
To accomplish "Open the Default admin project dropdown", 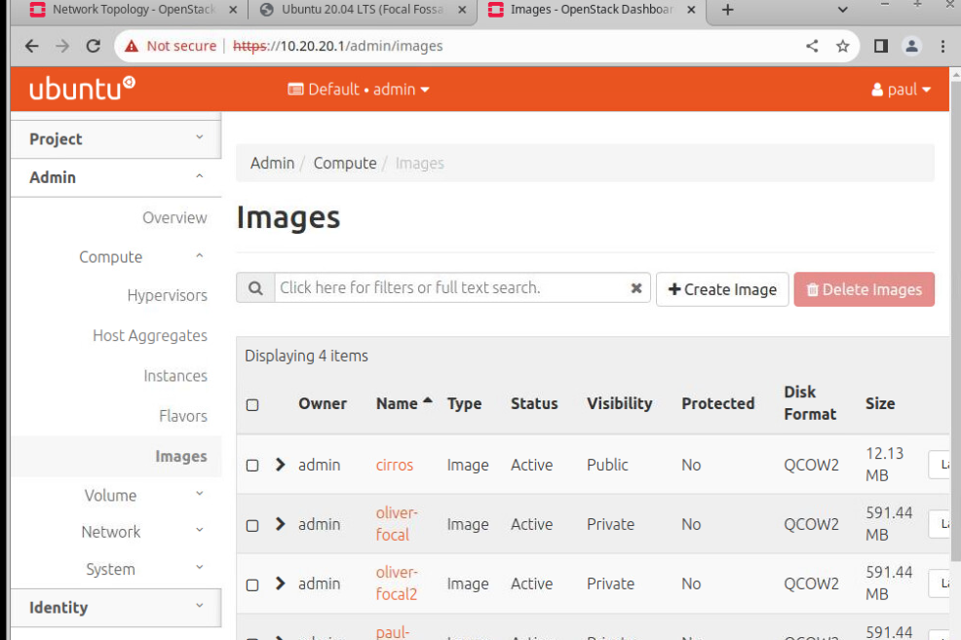I will [x=359, y=90].
